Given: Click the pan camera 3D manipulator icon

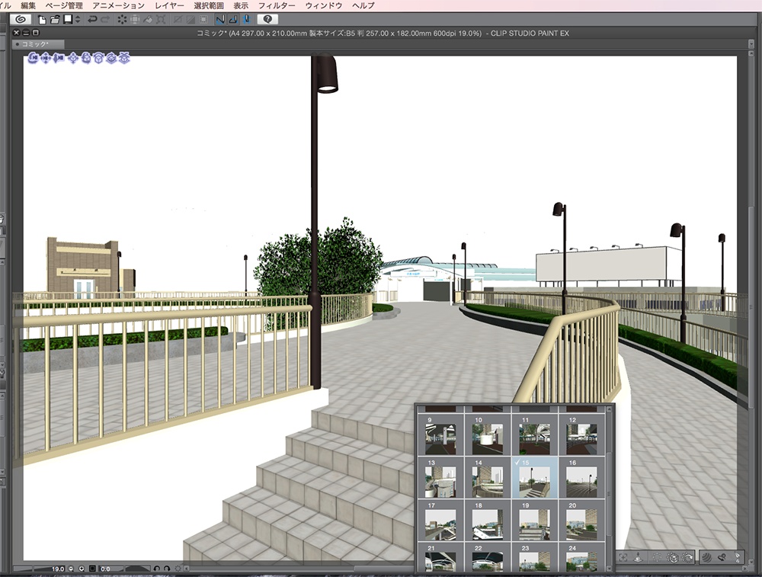Looking at the screenshot, I should coord(46,59).
